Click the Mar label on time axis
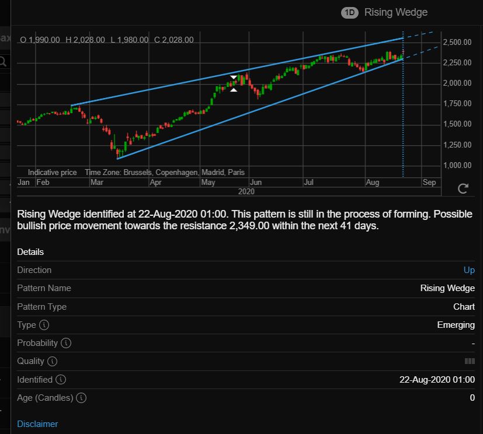The width and height of the screenshot is (483, 434). click(97, 183)
